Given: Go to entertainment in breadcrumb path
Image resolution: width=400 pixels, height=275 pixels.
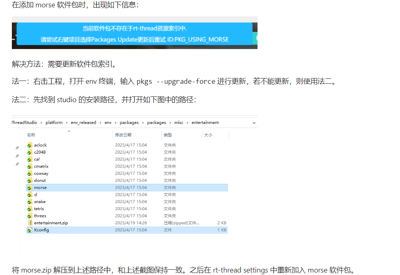Looking at the screenshot, I should click(205, 123).
